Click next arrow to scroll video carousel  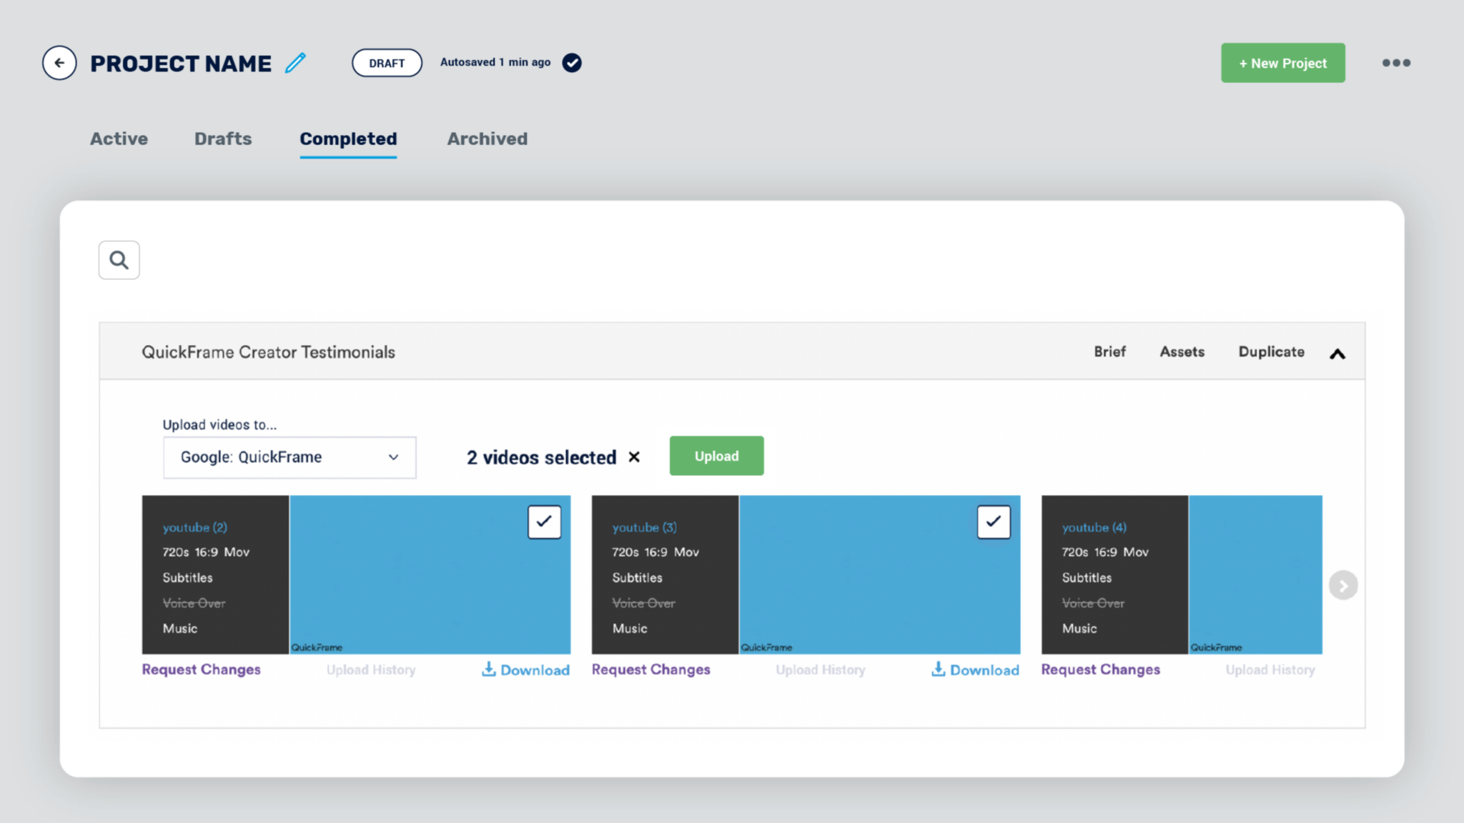[1343, 586]
